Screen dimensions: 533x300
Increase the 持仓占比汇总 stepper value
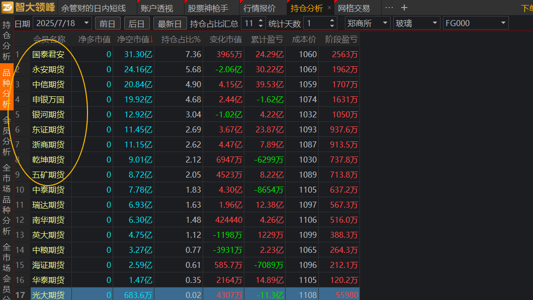[261, 21]
